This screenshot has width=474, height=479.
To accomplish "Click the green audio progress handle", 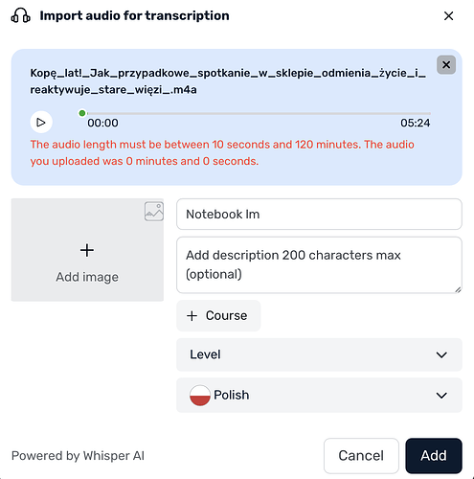I will click(x=82, y=113).
